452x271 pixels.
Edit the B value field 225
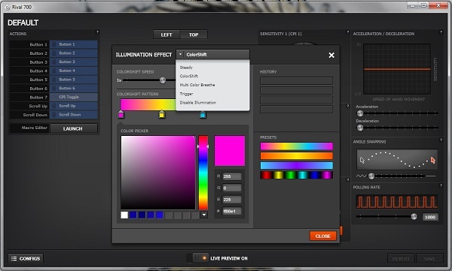232,200
